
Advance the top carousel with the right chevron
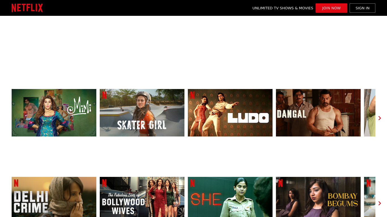[x=380, y=118]
